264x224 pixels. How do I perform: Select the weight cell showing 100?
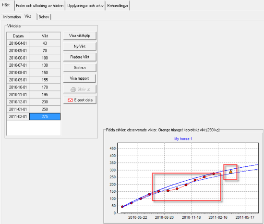(45, 58)
